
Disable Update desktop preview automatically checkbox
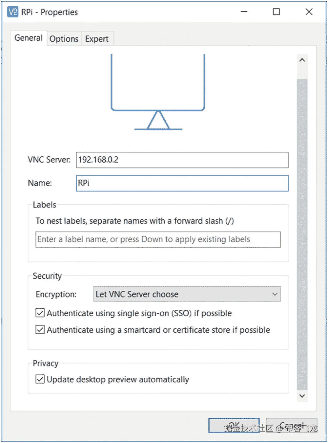(40, 379)
